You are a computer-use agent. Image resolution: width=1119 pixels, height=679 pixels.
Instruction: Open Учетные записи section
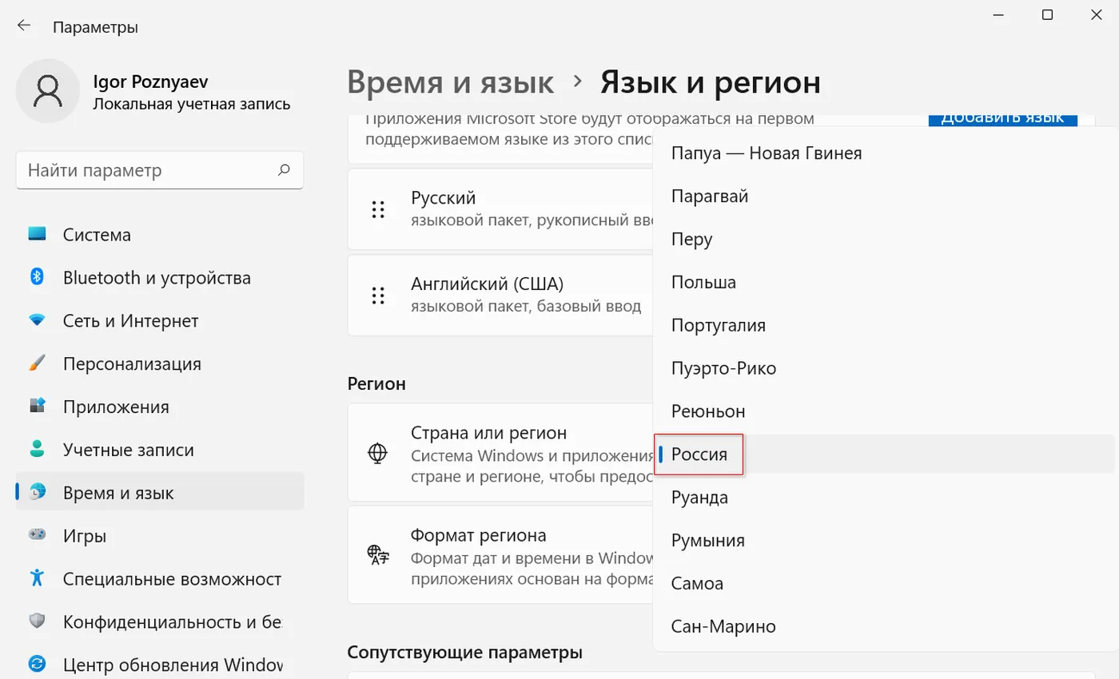coord(128,450)
